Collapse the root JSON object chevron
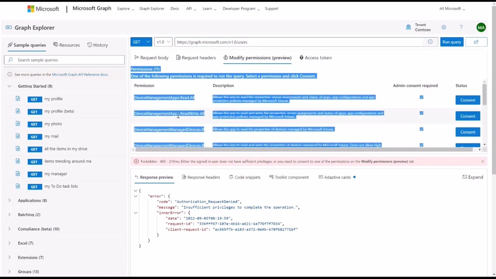 click(x=135, y=191)
